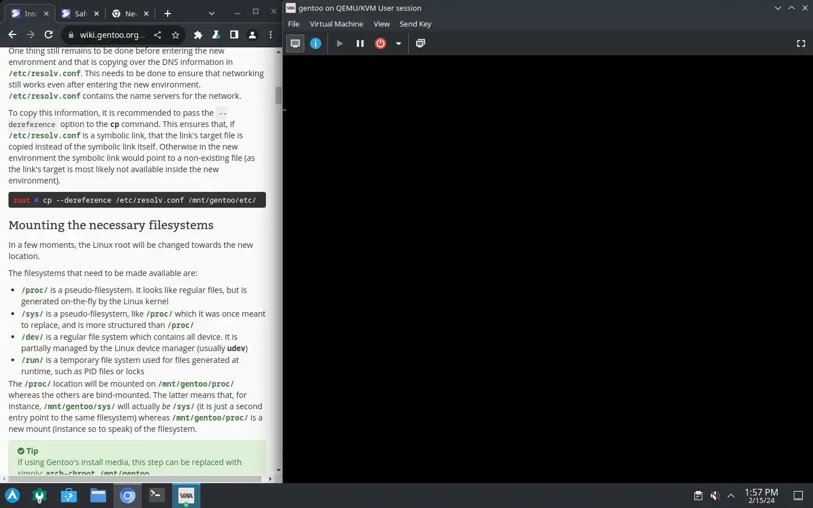This screenshot has width=813, height=508.
Task: Focus virt-manager in taskbar
Action: coord(186,496)
